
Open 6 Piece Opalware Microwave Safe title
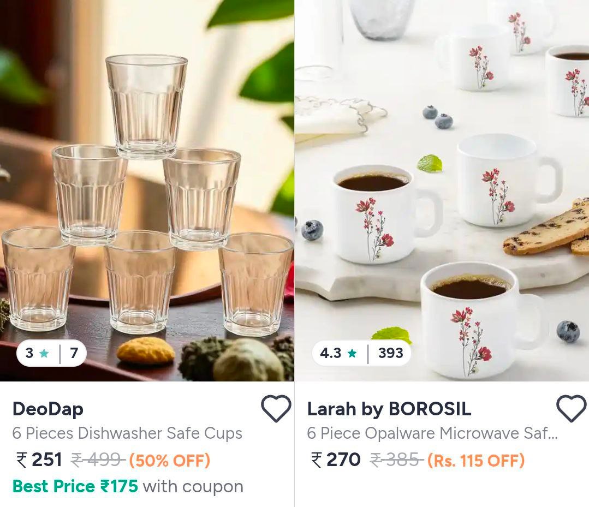(432, 433)
